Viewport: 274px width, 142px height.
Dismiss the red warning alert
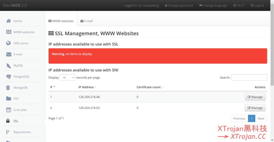pos(262,54)
